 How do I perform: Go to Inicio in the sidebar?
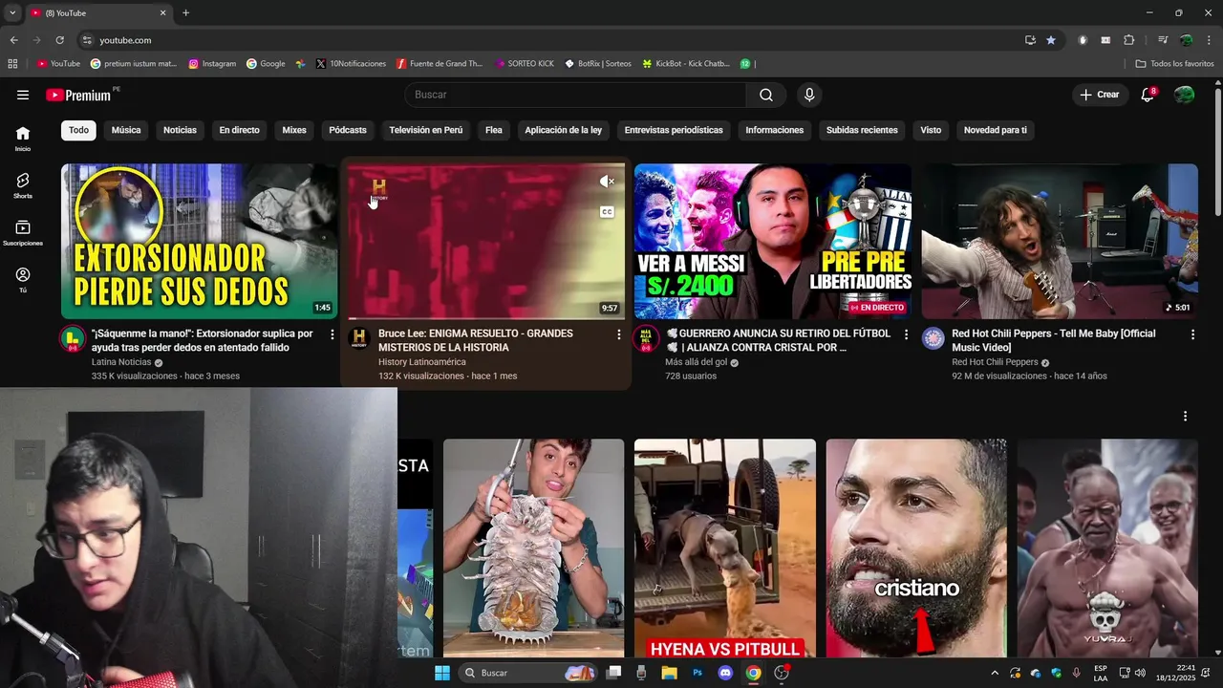(23, 139)
